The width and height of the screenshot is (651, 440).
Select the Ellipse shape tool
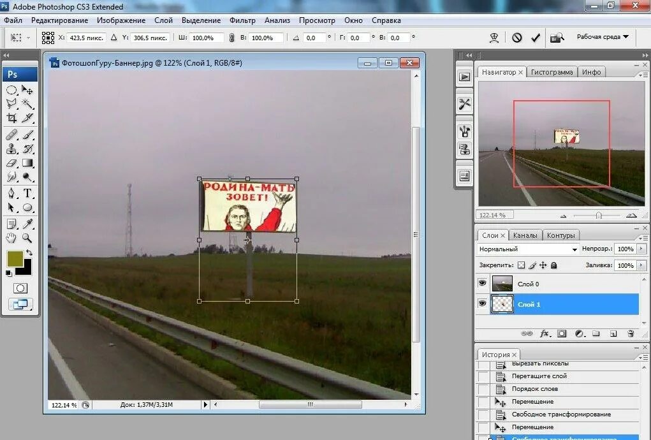pyautogui.click(x=27, y=207)
